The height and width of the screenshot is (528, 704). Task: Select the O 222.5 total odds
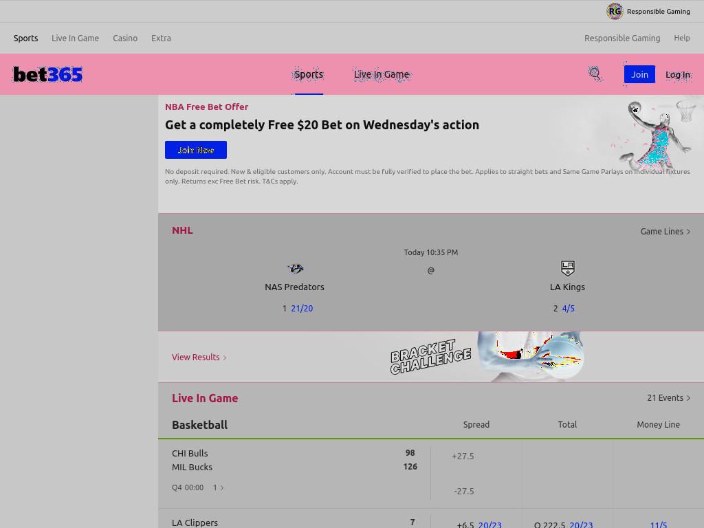pos(564,525)
